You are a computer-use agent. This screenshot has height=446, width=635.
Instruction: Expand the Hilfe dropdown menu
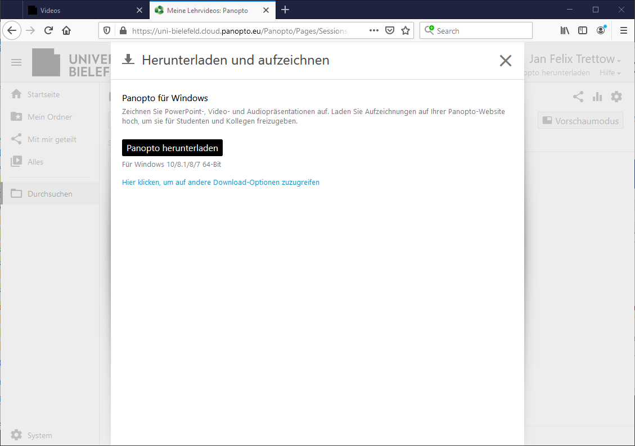click(610, 73)
